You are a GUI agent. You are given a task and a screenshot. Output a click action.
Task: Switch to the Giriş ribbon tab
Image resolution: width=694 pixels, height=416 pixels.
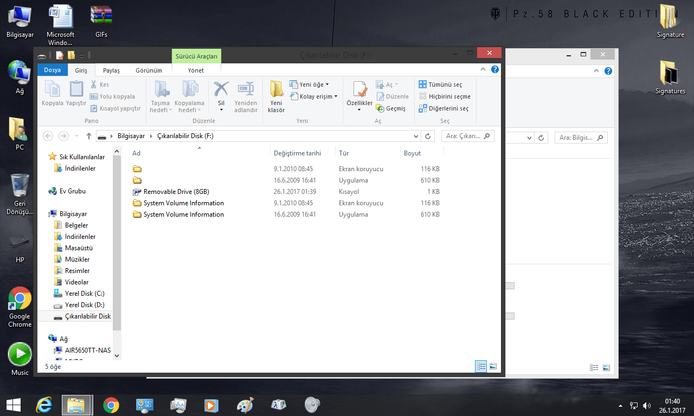click(x=81, y=70)
